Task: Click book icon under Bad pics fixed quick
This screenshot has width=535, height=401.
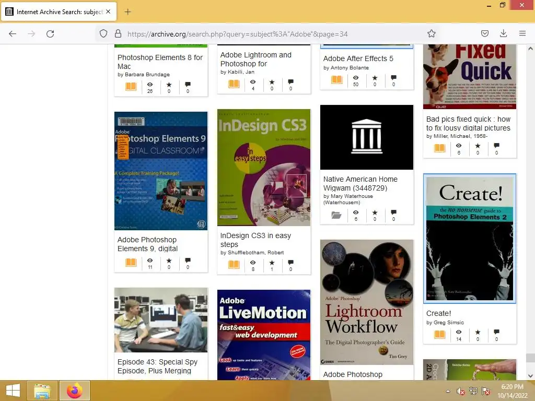Action: click(x=440, y=148)
